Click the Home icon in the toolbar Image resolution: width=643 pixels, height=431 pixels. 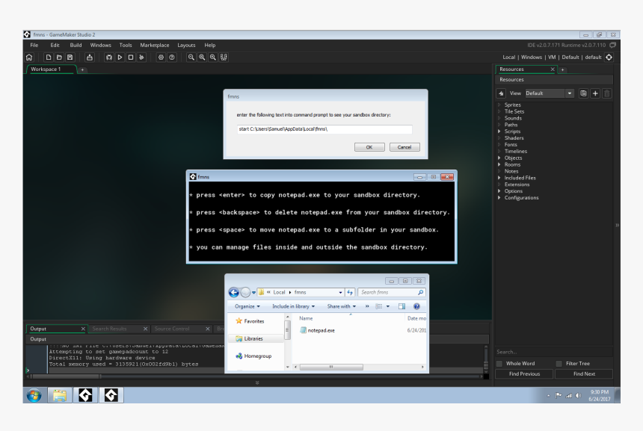tap(29, 58)
